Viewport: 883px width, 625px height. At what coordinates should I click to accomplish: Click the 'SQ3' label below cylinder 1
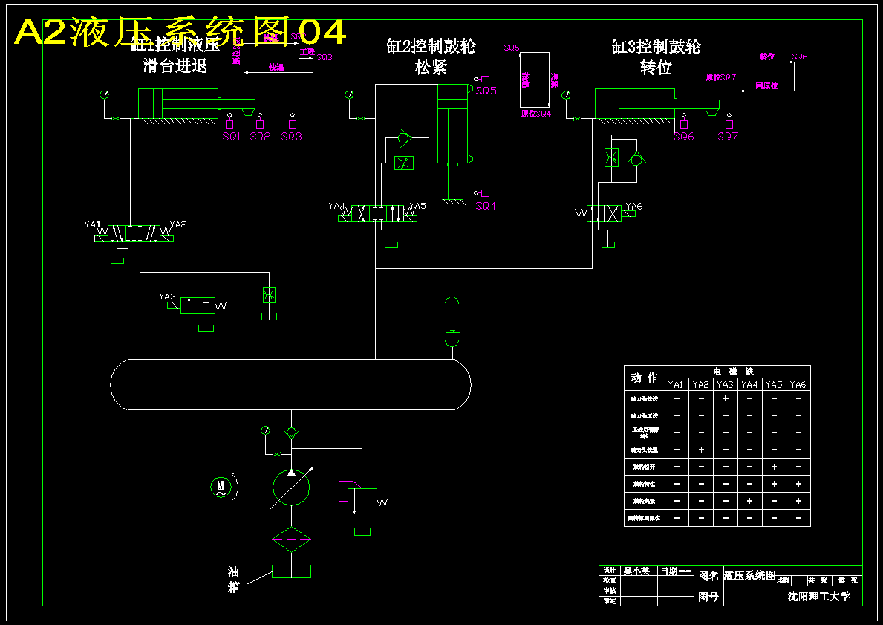coord(292,137)
